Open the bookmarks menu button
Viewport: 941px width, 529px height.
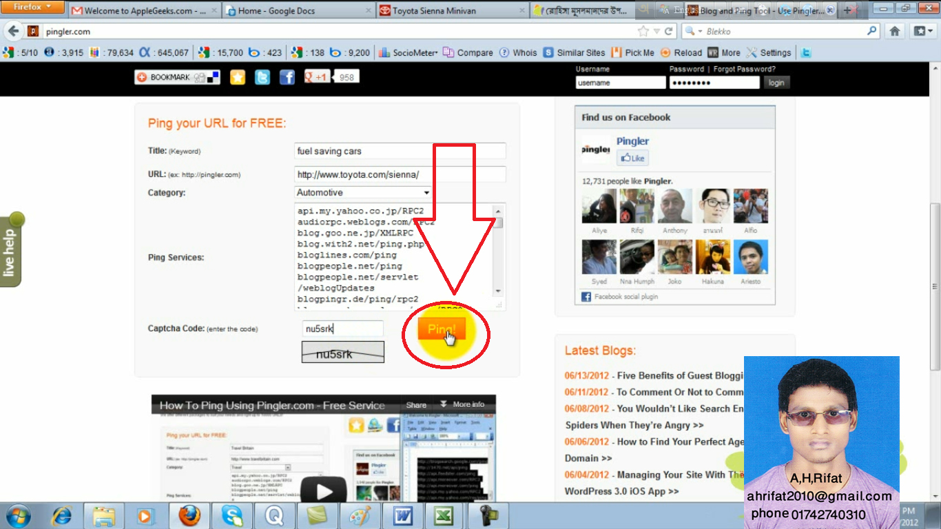coord(922,31)
